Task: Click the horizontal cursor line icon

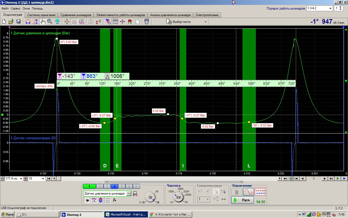Action: coord(123,22)
